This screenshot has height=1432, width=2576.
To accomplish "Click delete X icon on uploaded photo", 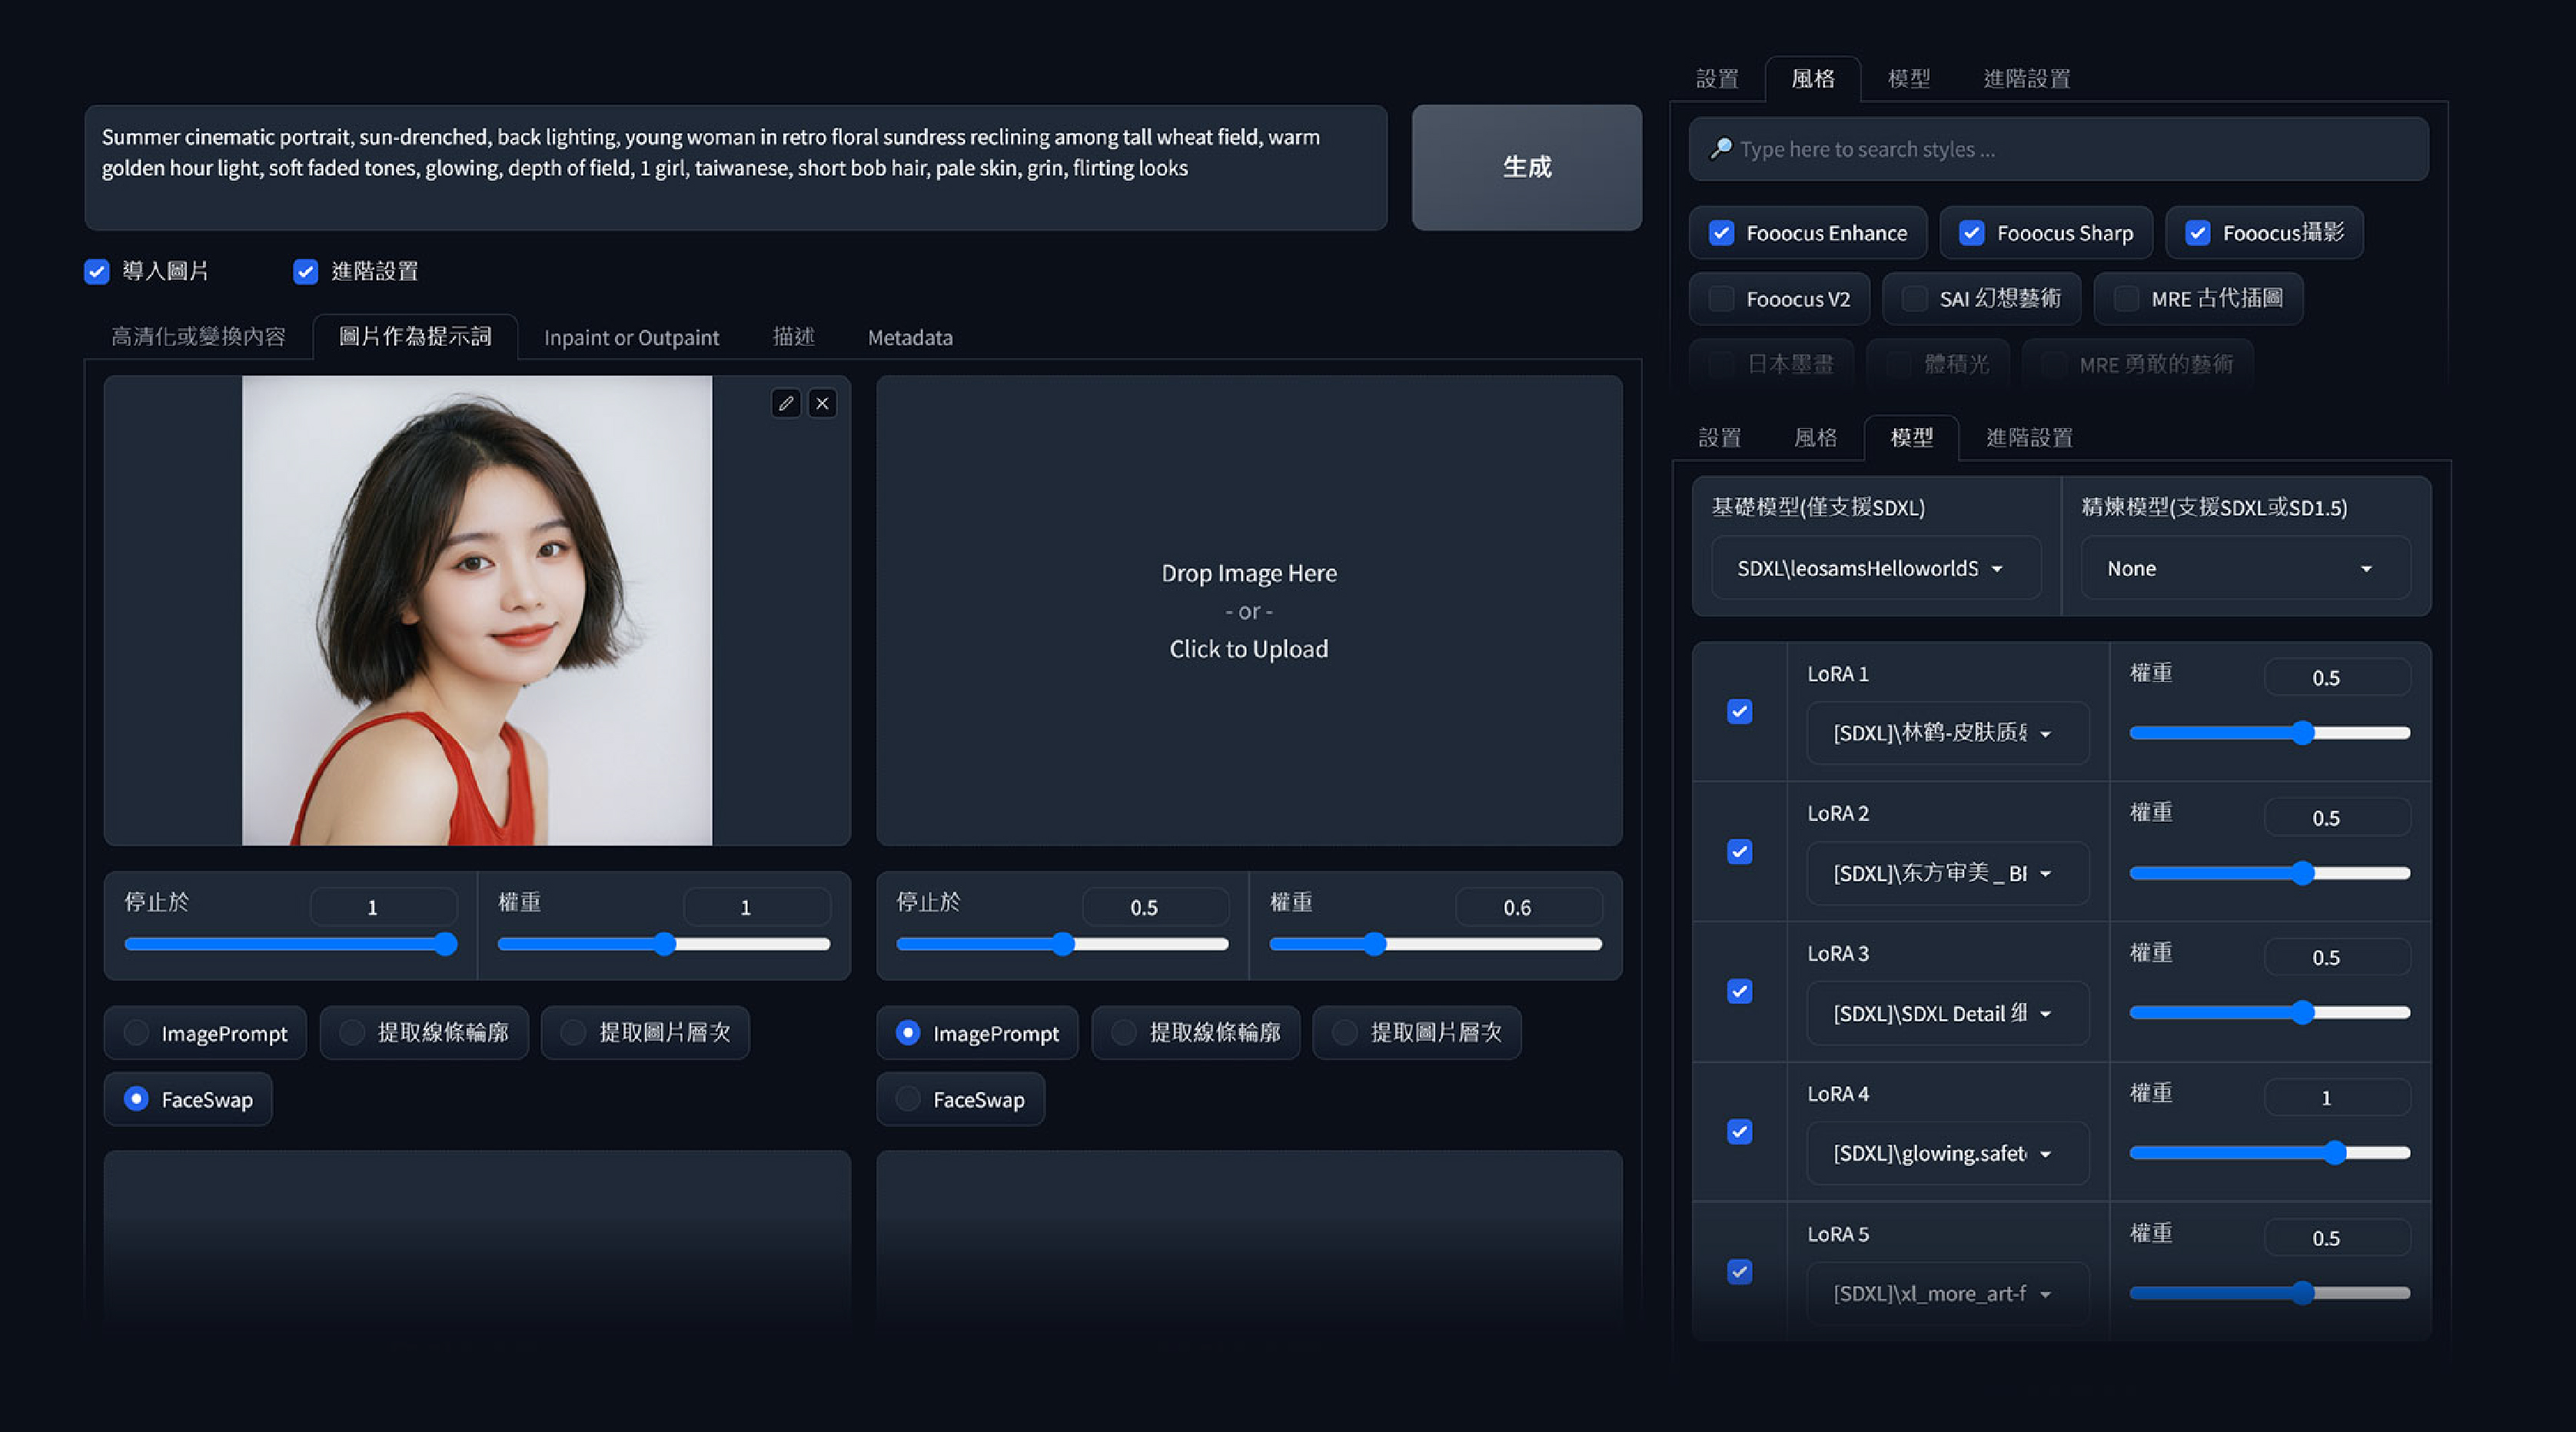I will pyautogui.click(x=822, y=402).
